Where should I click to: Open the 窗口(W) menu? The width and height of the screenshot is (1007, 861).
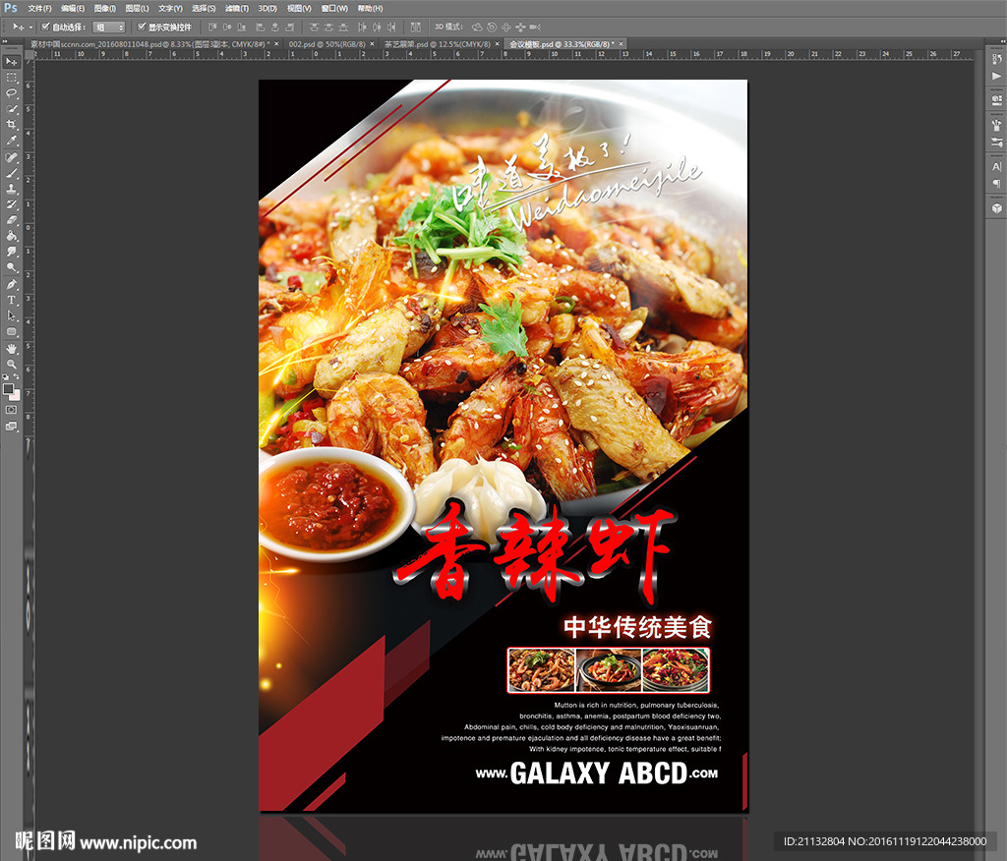tap(334, 8)
